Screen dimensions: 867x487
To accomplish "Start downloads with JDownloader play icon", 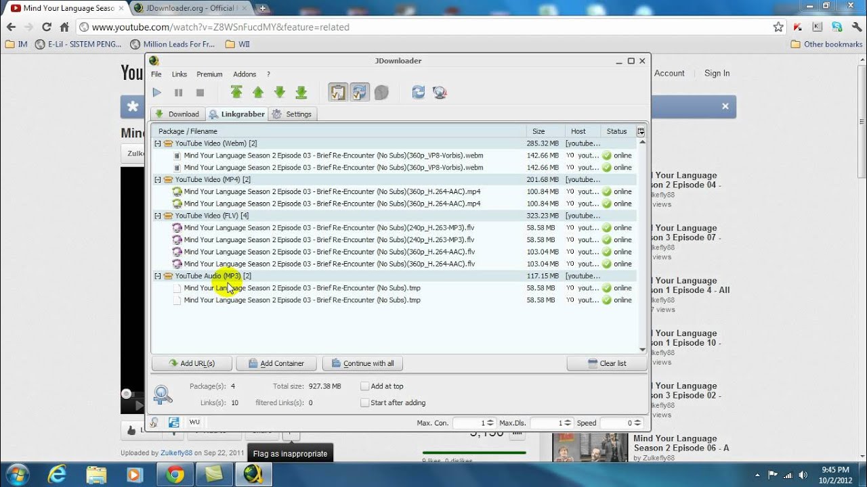I will coord(157,93).
